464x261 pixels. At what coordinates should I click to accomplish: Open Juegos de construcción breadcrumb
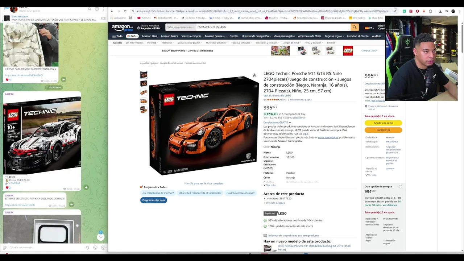click(x=171, y=63)
